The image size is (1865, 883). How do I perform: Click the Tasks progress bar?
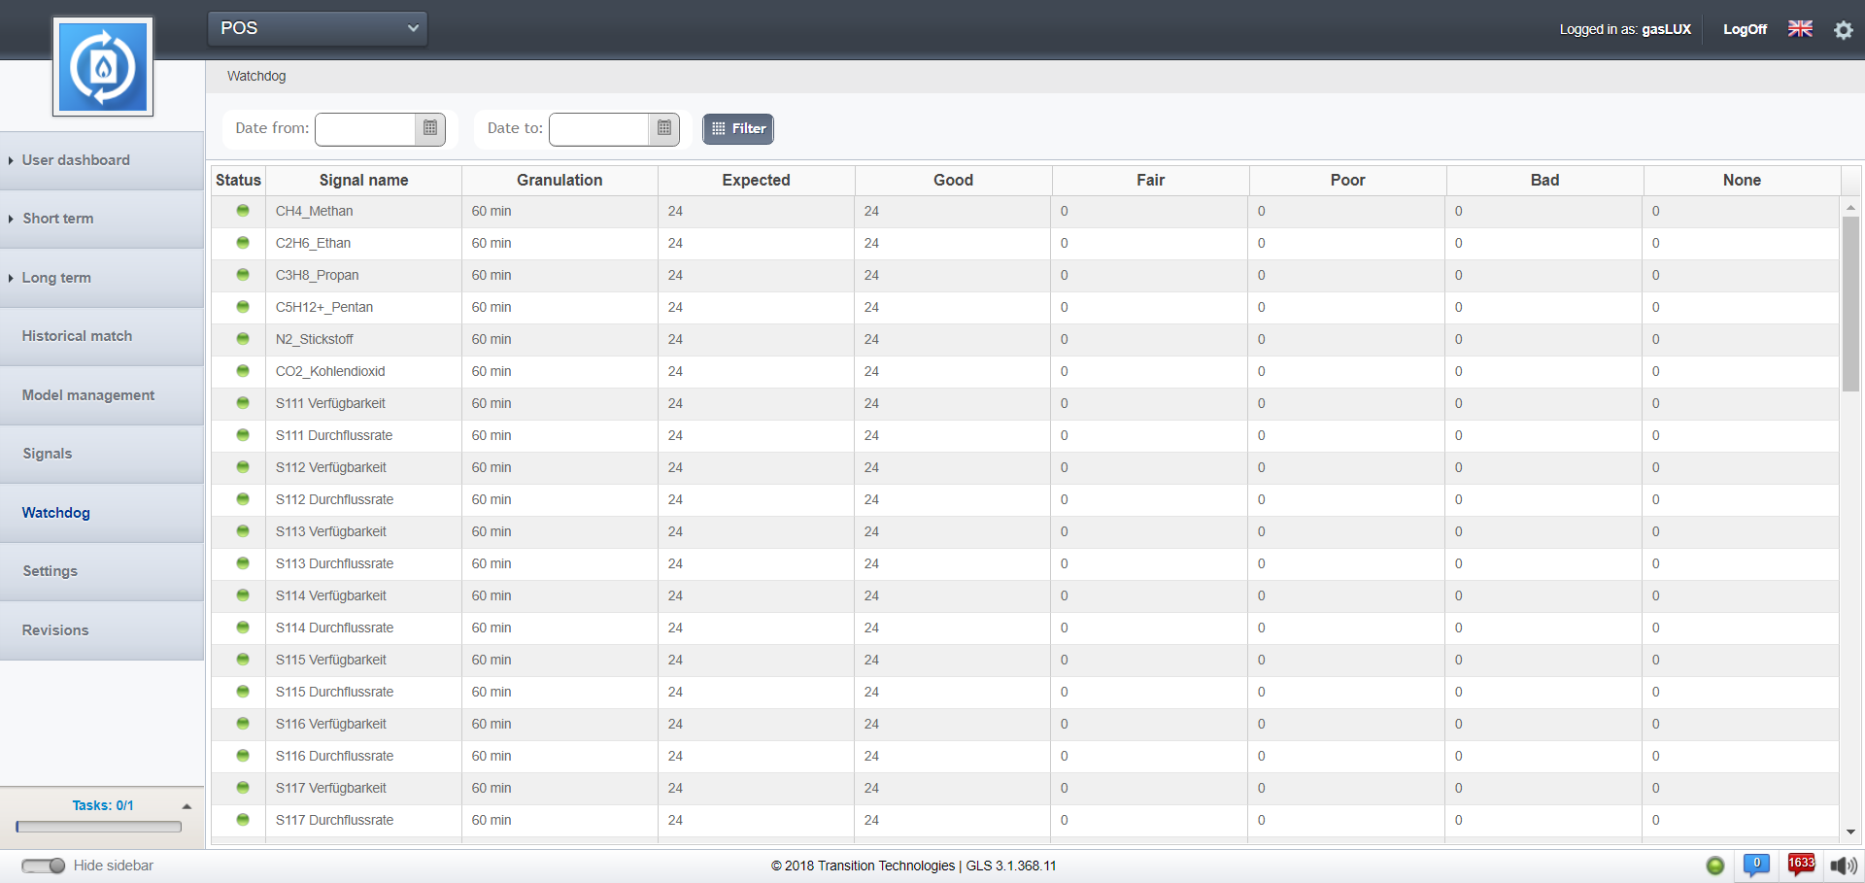(x=99, y=827)
